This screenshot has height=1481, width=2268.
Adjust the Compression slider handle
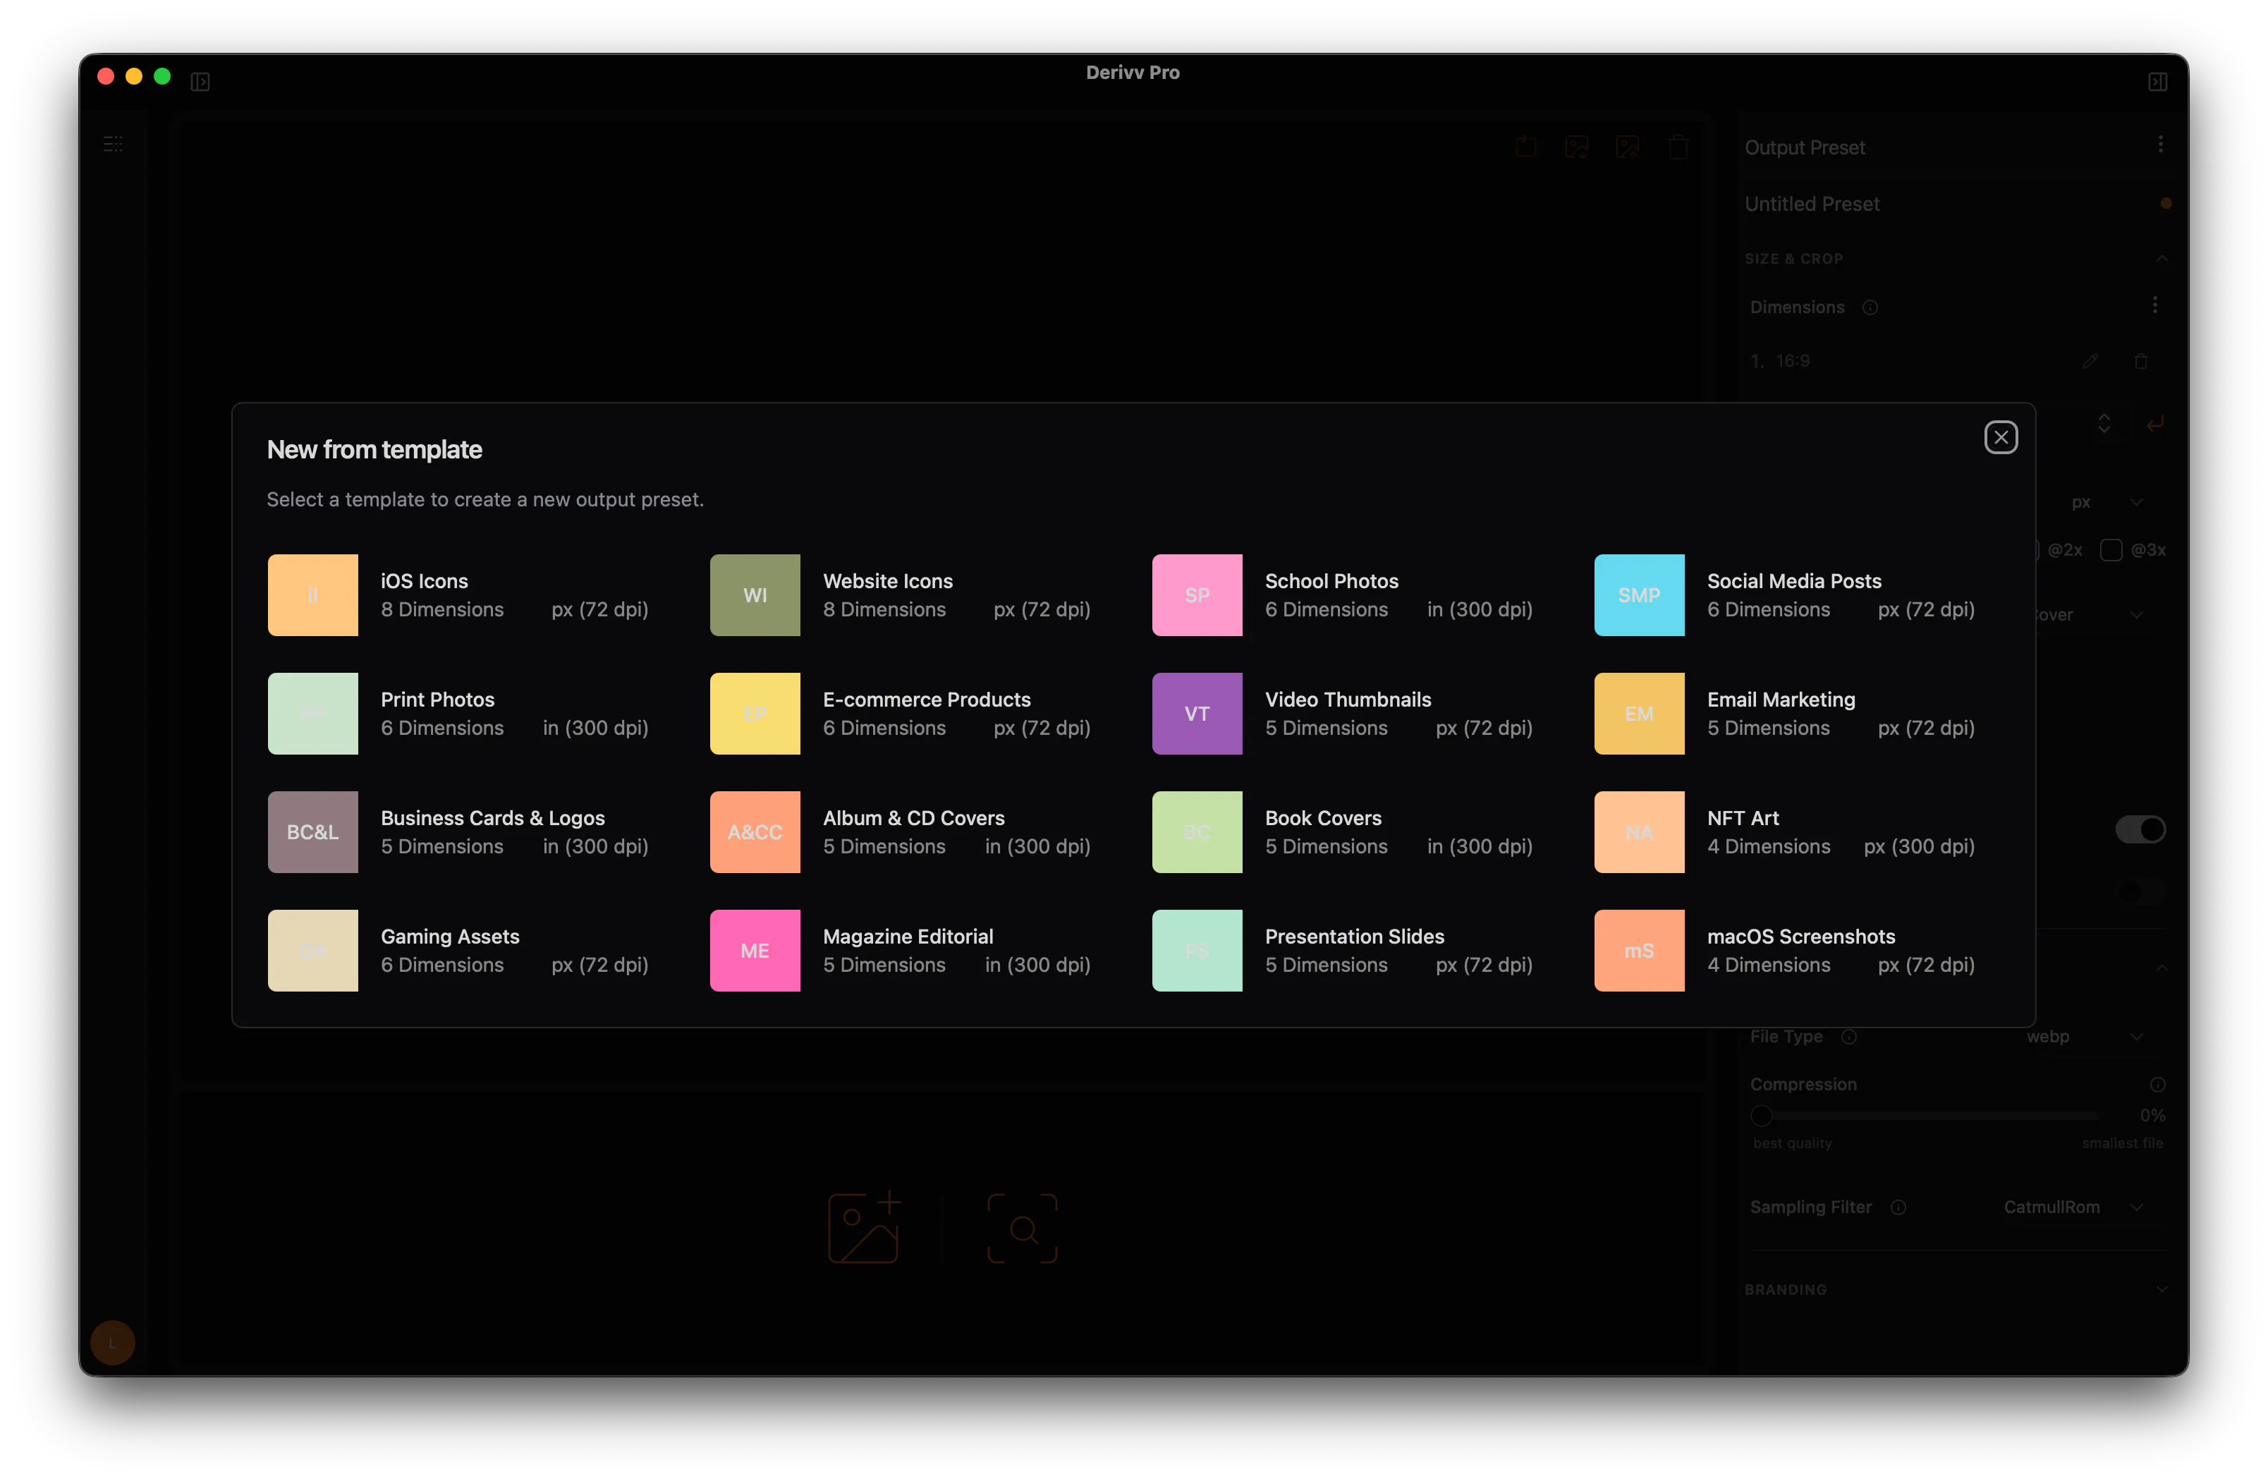[1761, 1115]
